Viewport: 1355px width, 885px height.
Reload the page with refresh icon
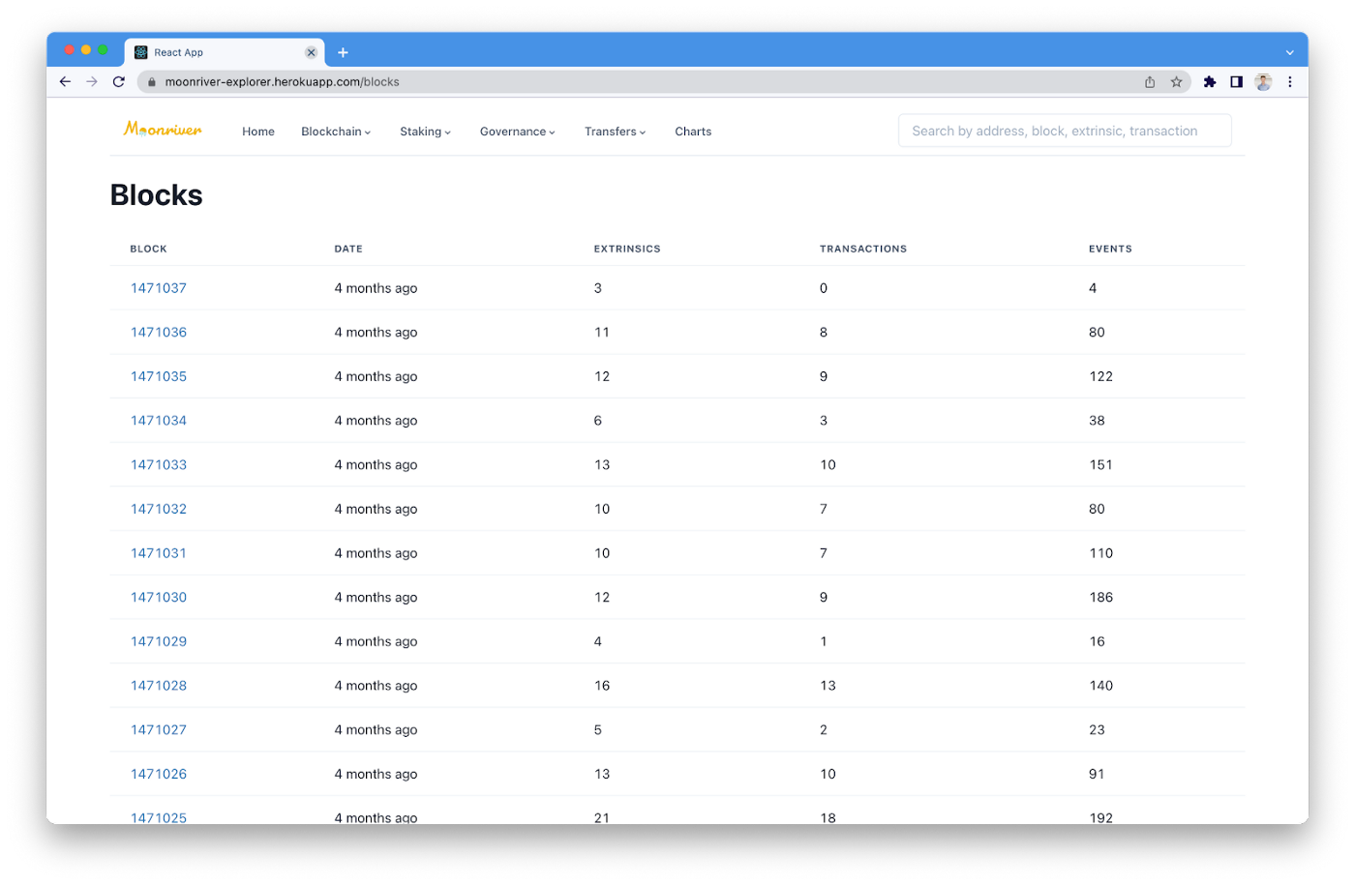point(119,82)
